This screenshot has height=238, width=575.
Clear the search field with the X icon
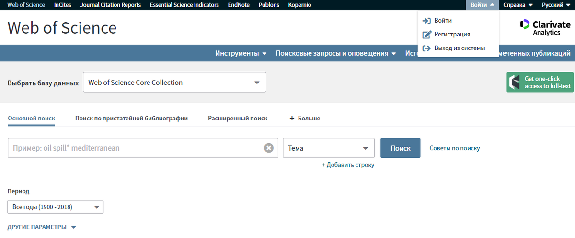coord(269,148)
